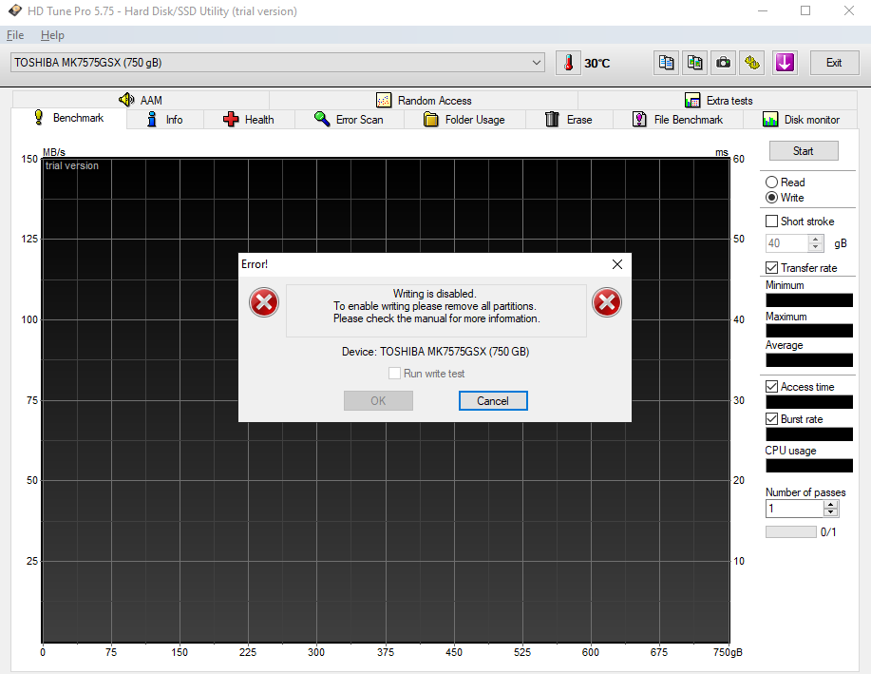The height and width of the screenshot is (674, 871).
Task: Decrease short stroke gB value
Action: [x=815, y=247]
